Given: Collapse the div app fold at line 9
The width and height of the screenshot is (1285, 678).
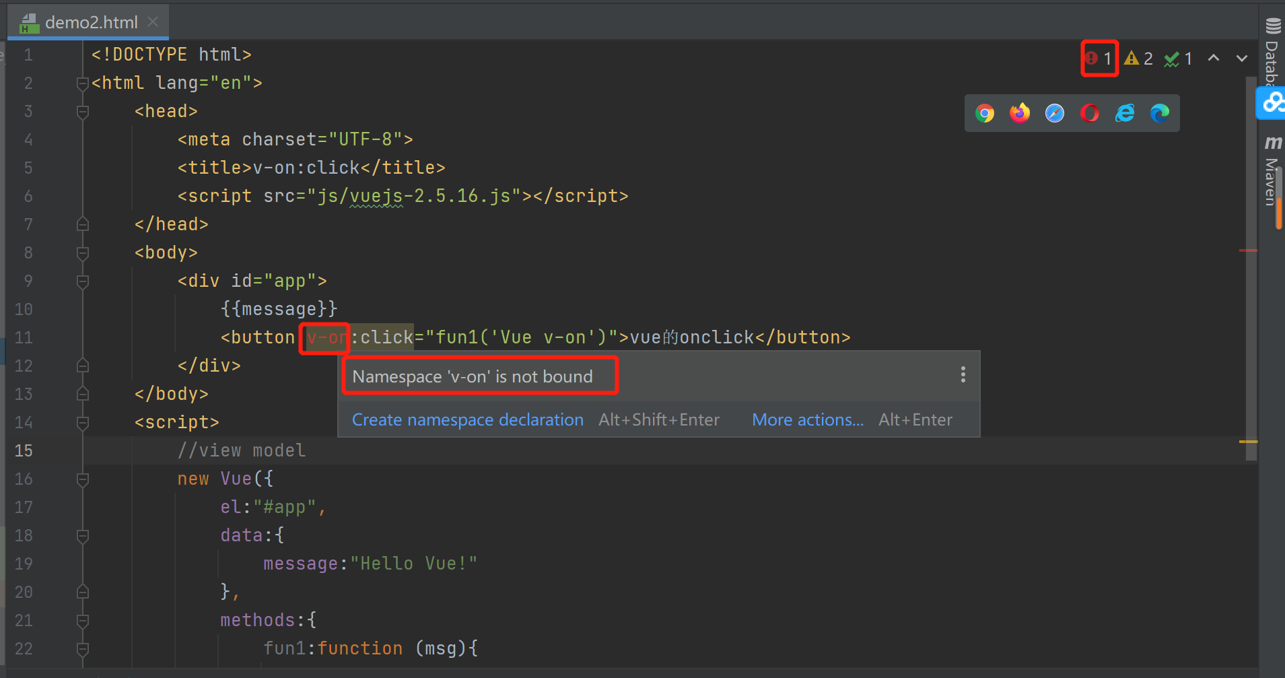Looking at the screenshot, I should tap(83, 281).
